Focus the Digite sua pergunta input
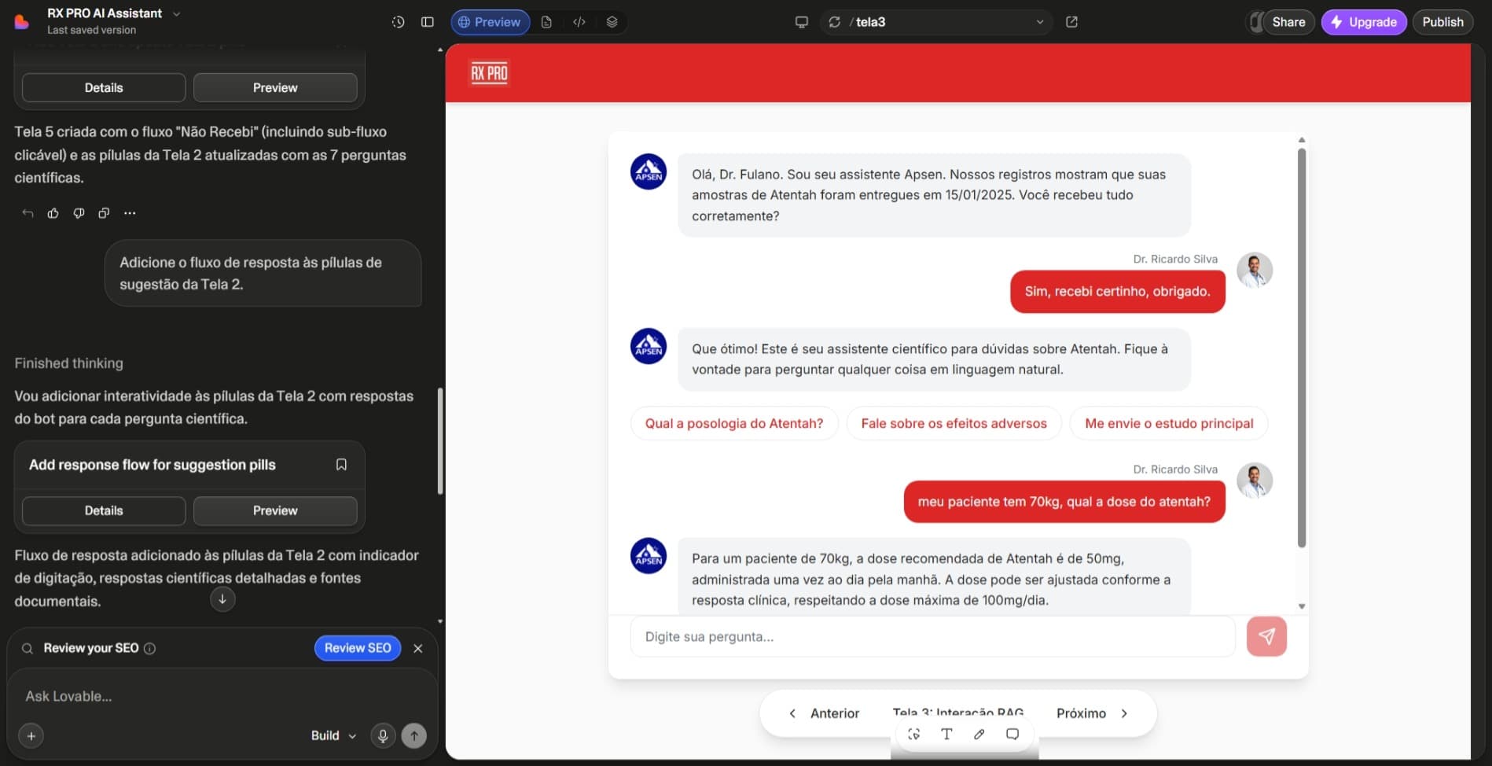Screen dimensions: 1492x766 pos(932,636)
